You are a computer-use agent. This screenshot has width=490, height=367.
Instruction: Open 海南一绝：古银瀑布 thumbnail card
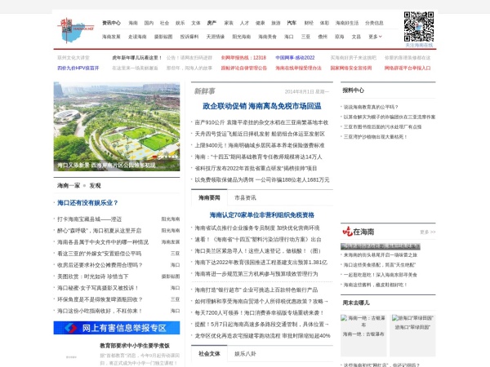coord(363,335)
